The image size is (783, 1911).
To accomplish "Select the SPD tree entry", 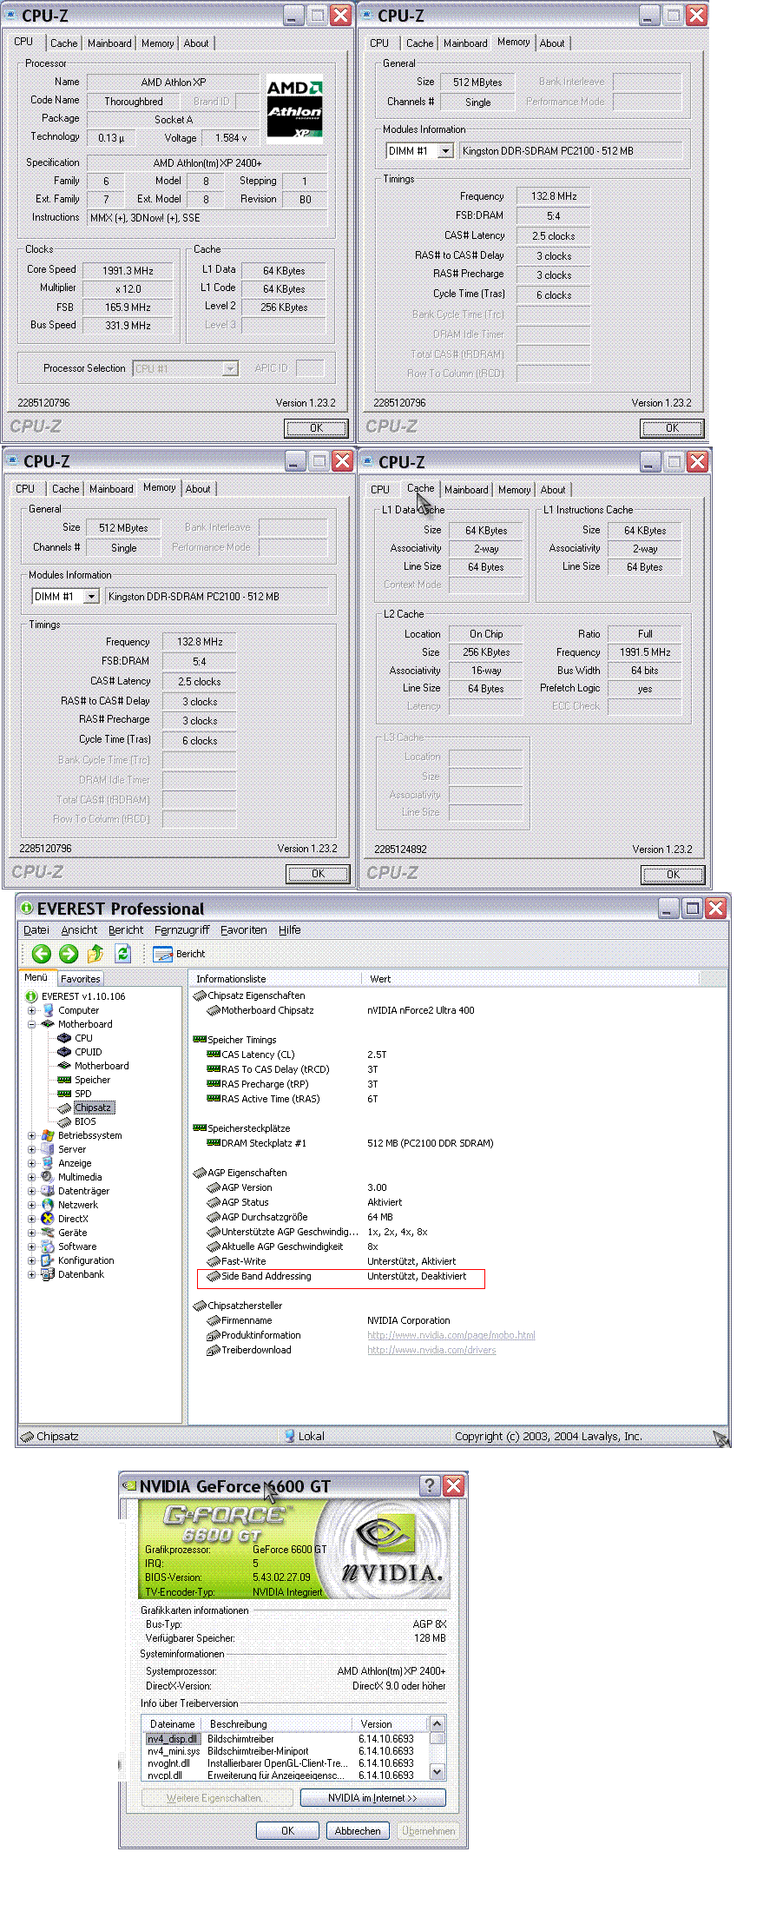I will point(82,1094).
